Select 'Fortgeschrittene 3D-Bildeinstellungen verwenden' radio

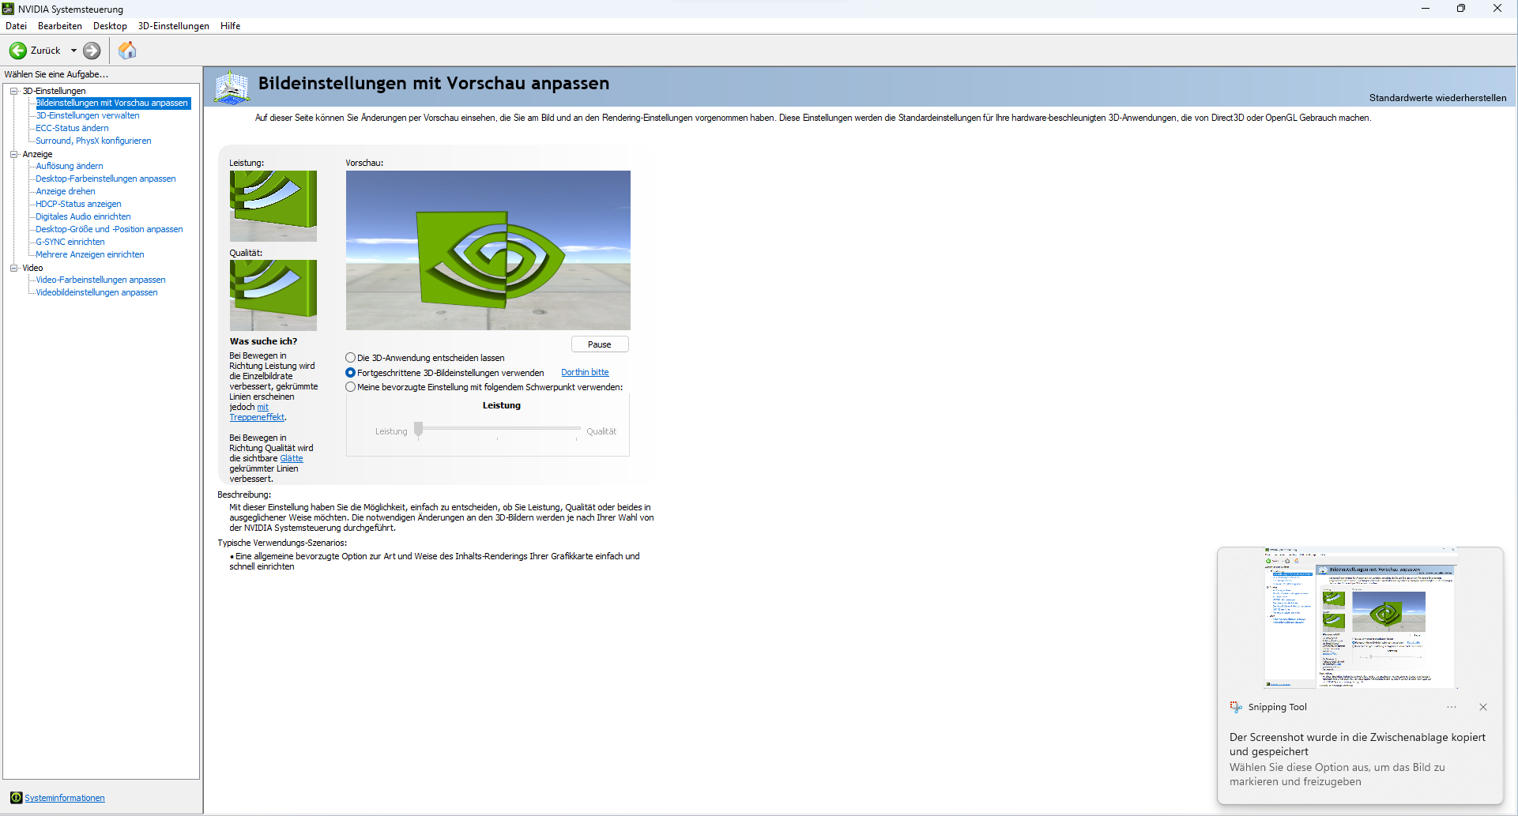(350, 373)
